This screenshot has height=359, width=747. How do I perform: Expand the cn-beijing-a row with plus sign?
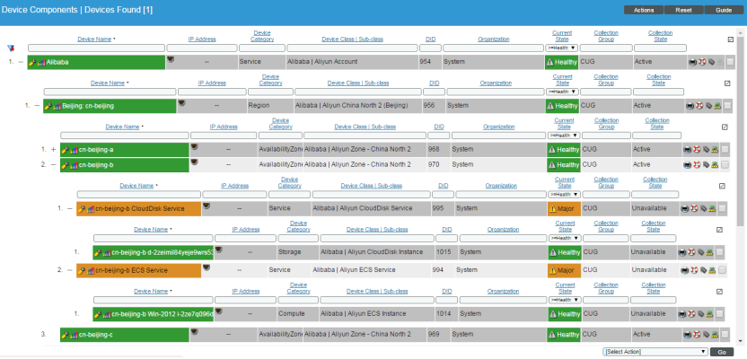[54, 149]
